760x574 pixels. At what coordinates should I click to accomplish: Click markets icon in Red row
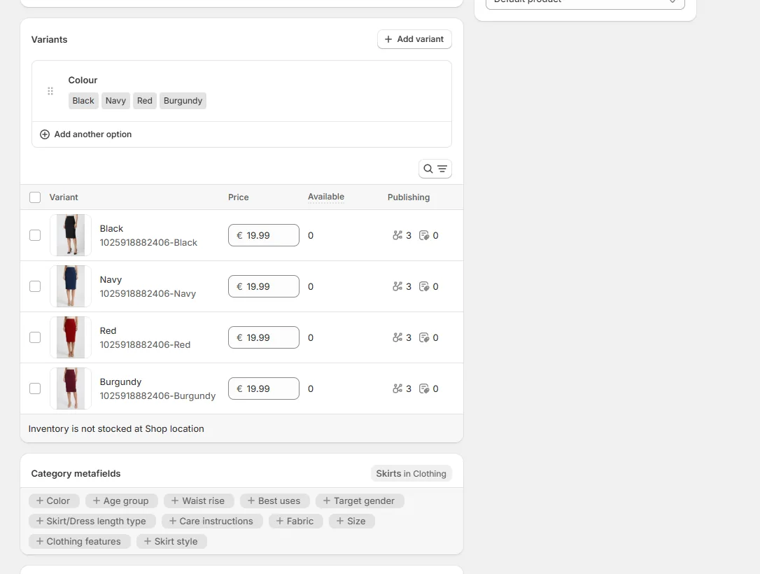(424, 337)
